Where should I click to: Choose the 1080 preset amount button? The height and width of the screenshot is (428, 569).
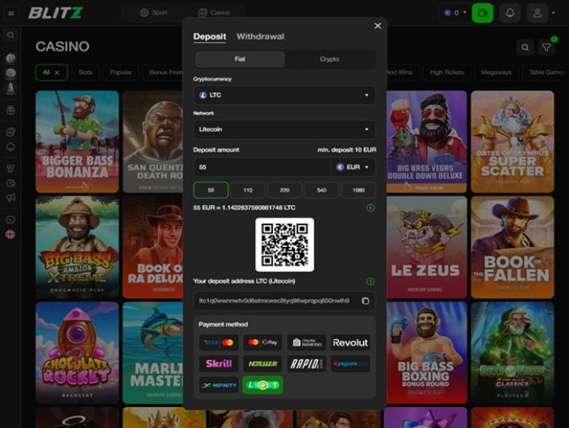click(x=358, y=190)
